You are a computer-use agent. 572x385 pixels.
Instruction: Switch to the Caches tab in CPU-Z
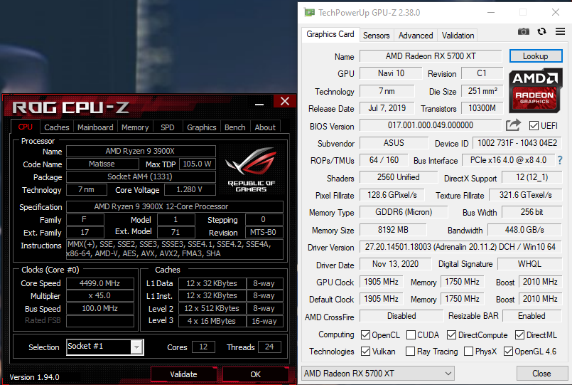(57, 127)
